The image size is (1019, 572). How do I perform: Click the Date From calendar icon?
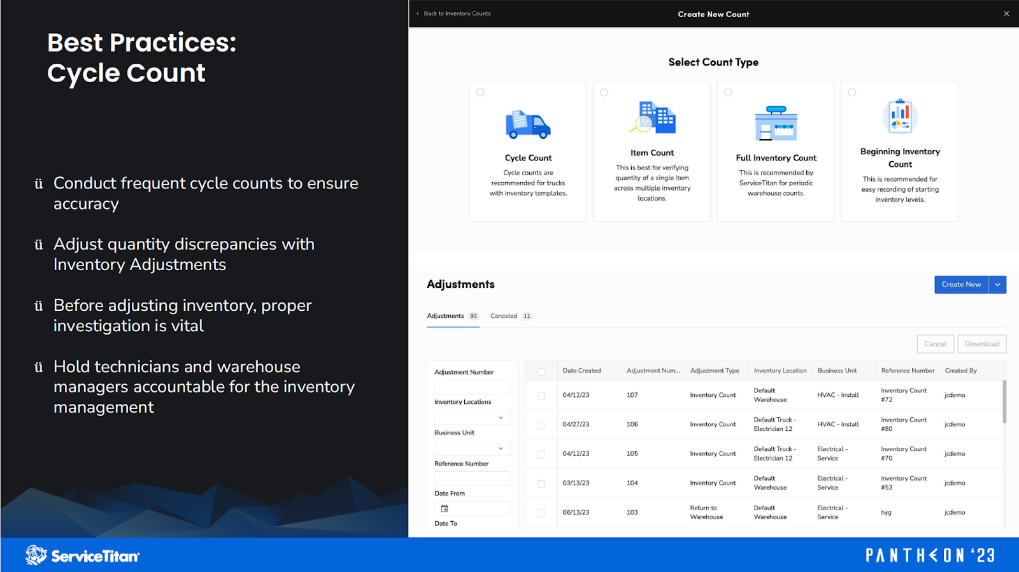pyautogui.click(x=445, y=508)
